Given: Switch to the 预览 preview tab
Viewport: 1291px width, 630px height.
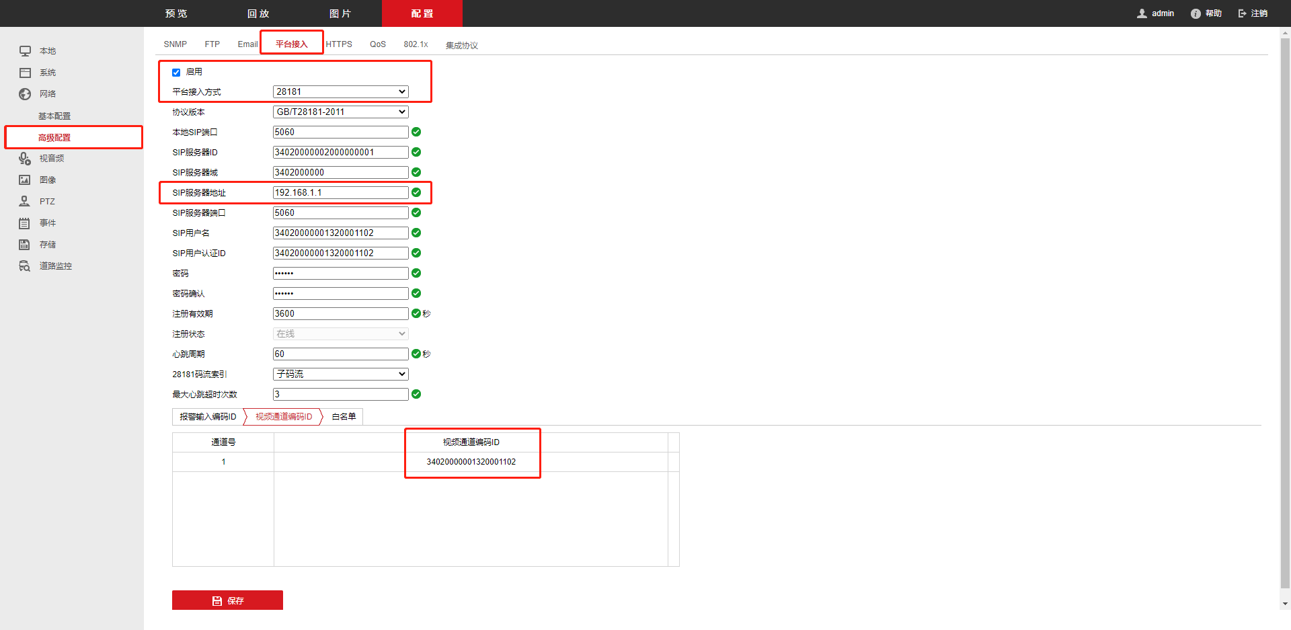Looking at the screenshot, I should [x=176, y=13].
